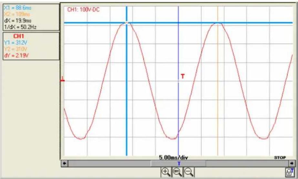Image resolution: width=298 pixels, height=179 pixels.
Task: Click the CH1: 100V-DC channel label
Action: tap(83, 9)
